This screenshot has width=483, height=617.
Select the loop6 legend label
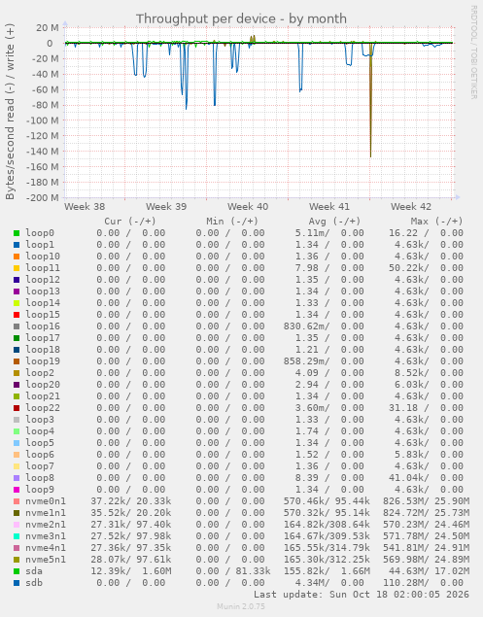pyautogui.click(x=40, y=455)
